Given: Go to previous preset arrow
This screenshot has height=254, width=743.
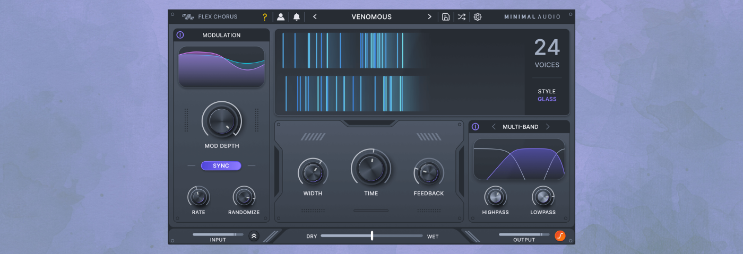Looking at the screenshot, I should tap(315, 17).
